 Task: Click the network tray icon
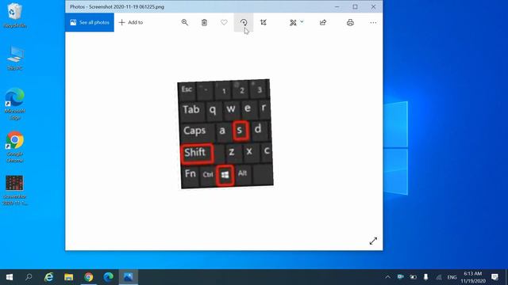click(439, 277)
